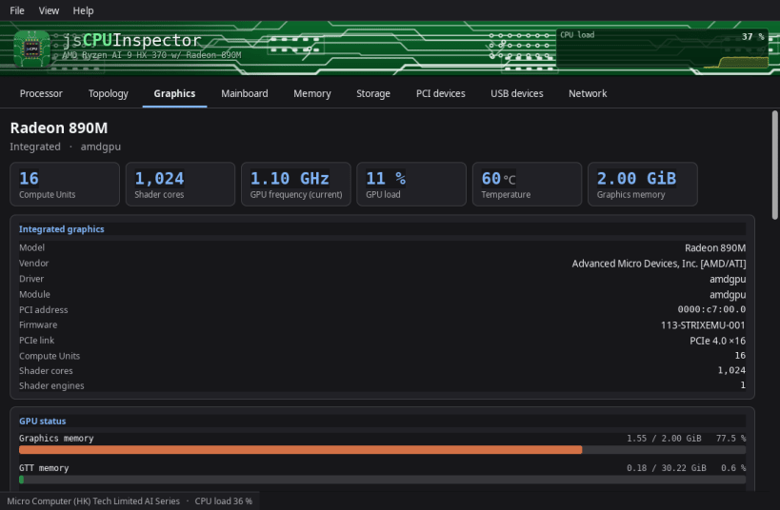
Task: Click the PCI address 0000:c7:00.0
Action: point(711,309)
